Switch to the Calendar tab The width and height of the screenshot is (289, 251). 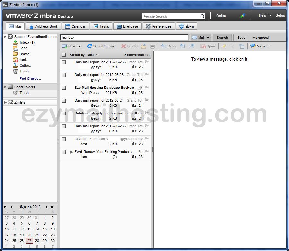point(75,26)
